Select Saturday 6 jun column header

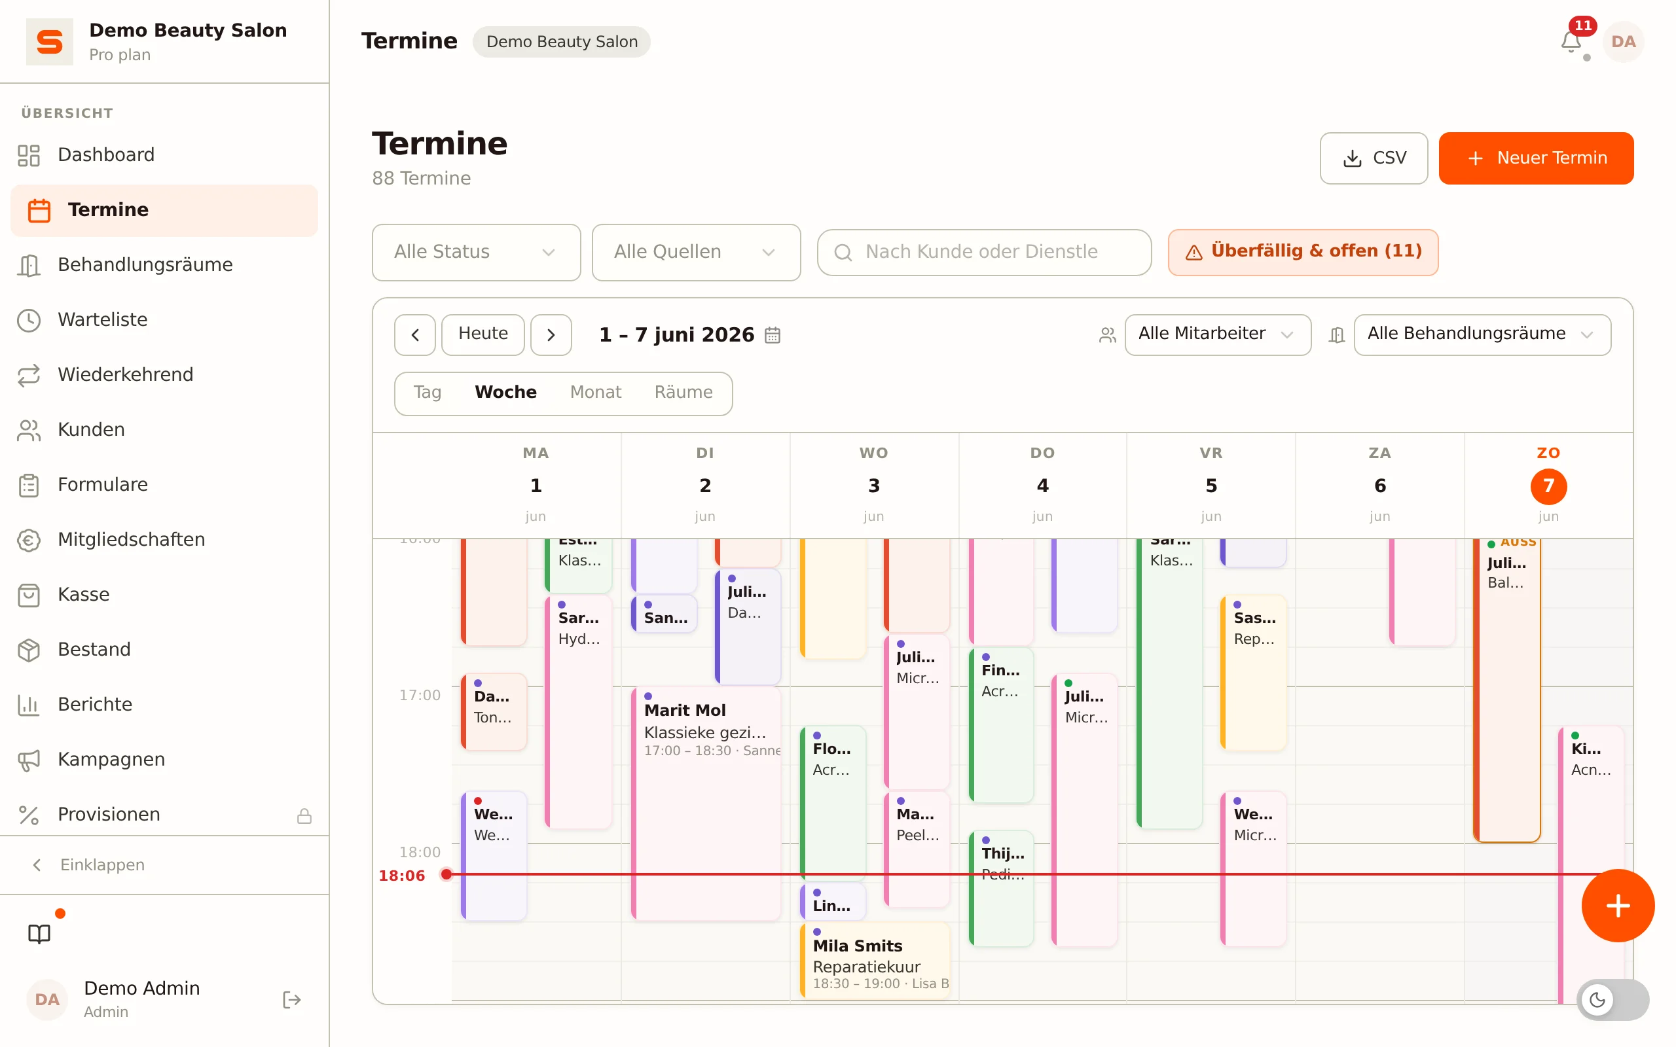[x=1379, y=485]
